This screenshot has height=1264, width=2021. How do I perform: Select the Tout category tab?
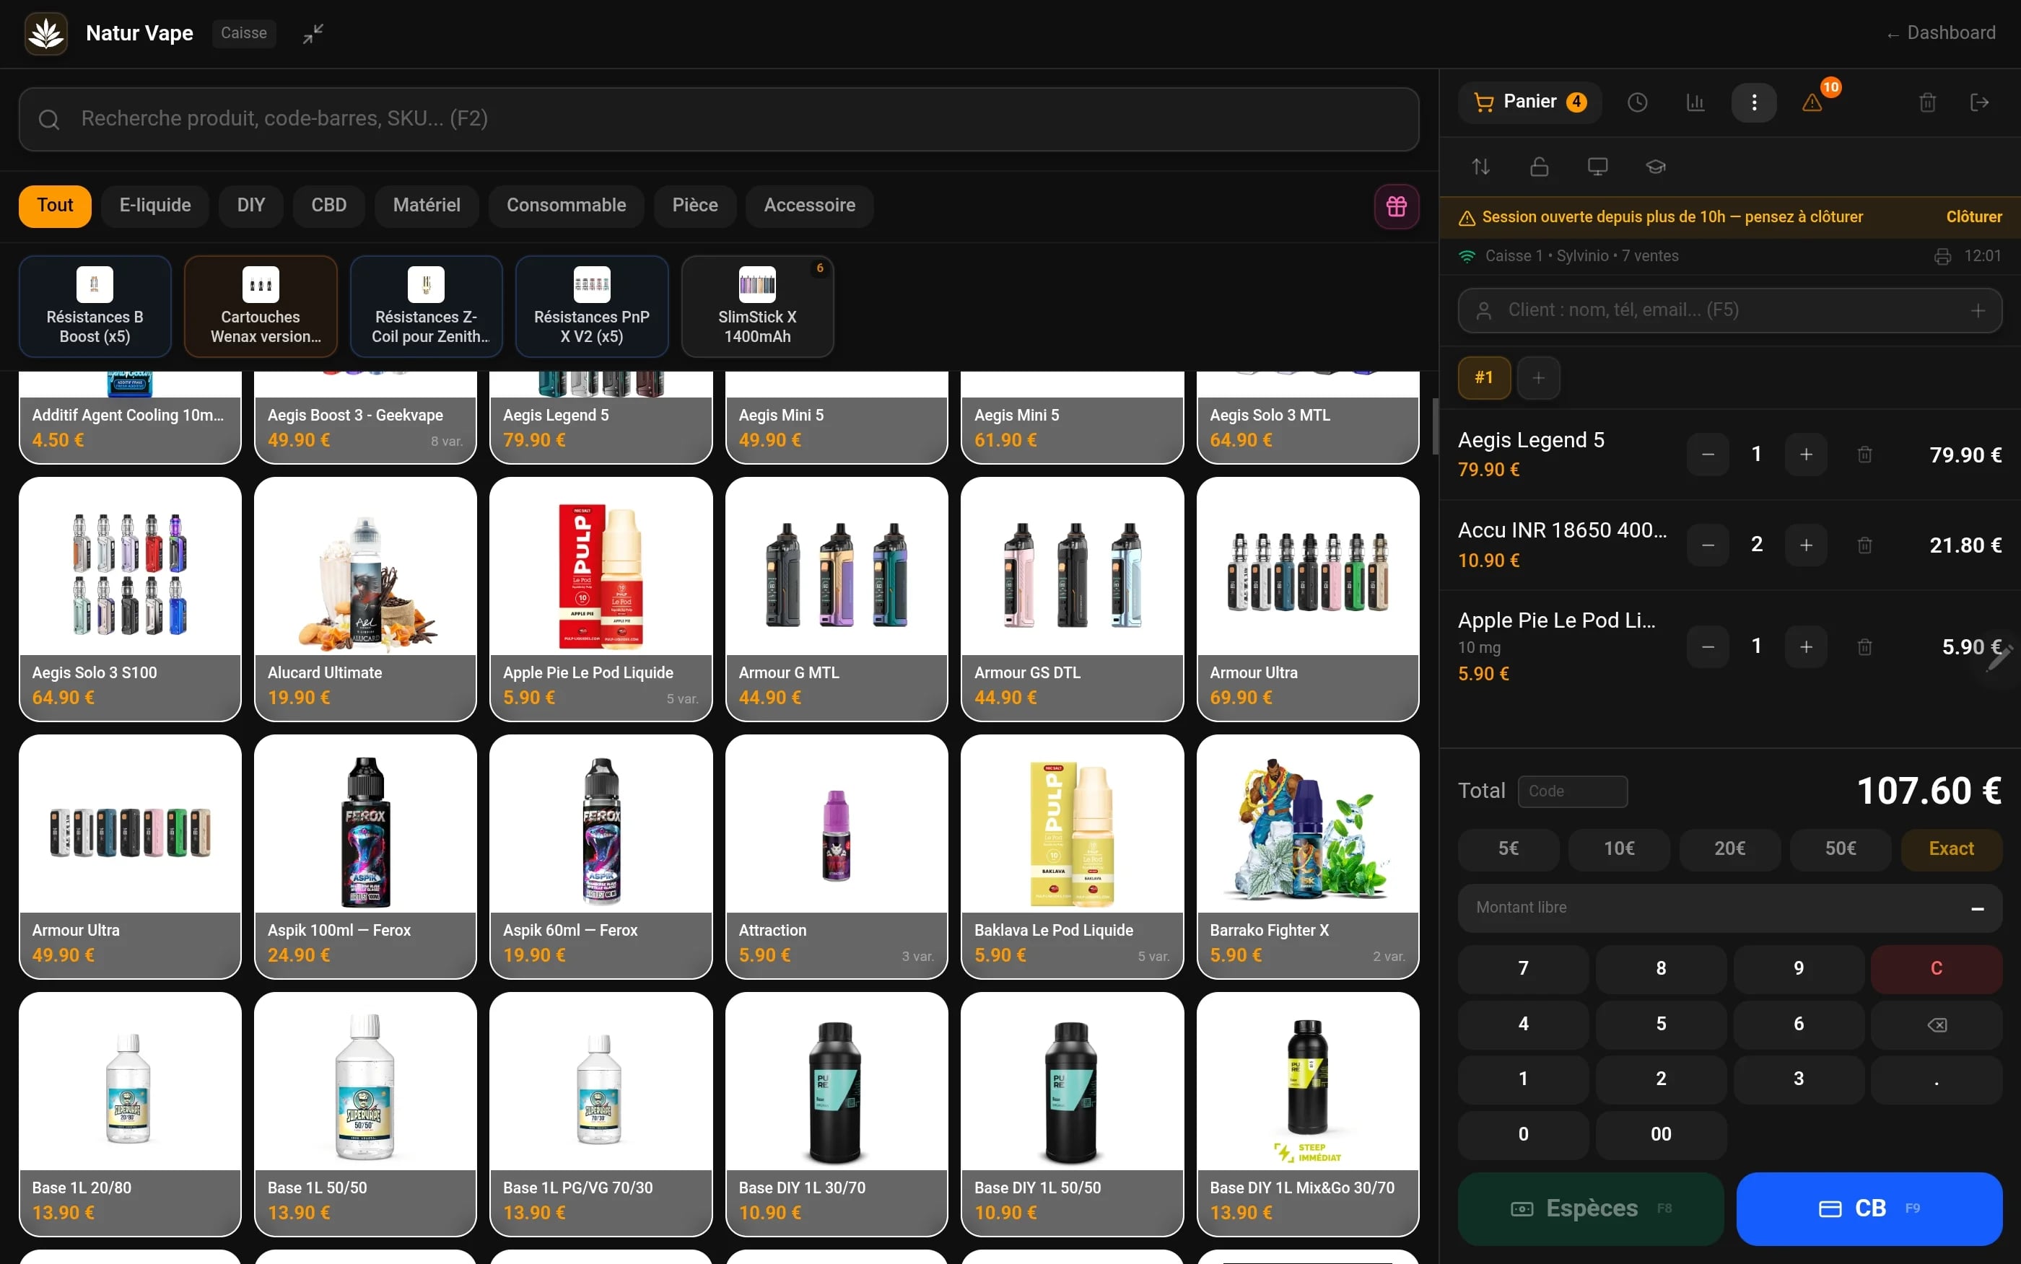[x=55, y=206]
